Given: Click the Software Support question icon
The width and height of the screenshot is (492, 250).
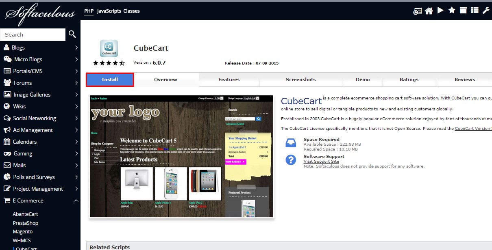Looking at the screenshot, I should tap(291, 160).
